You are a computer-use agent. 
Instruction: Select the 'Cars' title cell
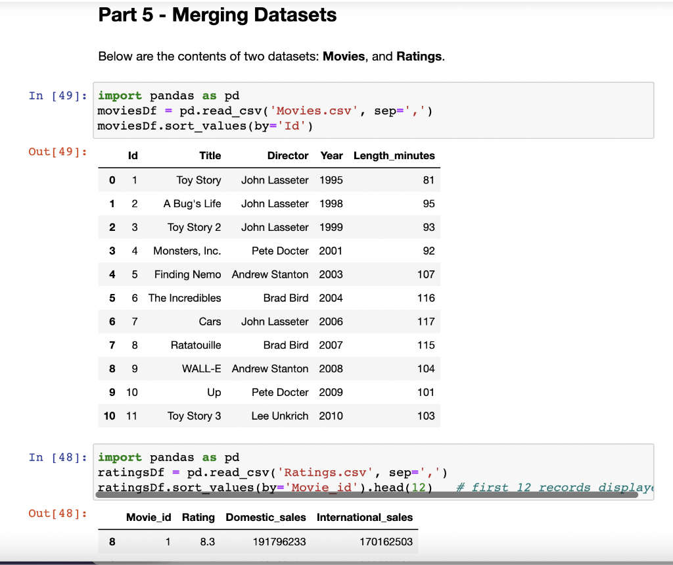click(x=210, y=322)
